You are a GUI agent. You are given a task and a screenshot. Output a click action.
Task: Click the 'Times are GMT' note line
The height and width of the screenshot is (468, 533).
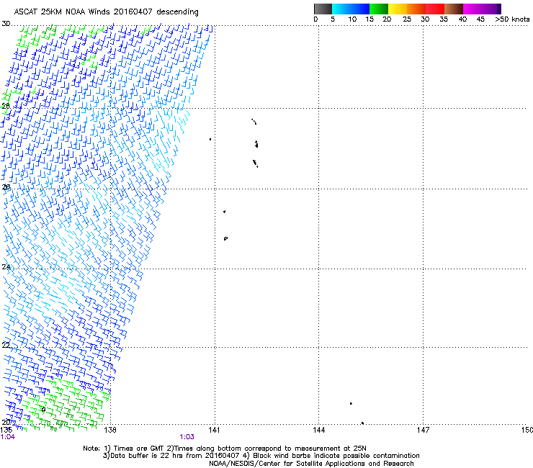225,449
